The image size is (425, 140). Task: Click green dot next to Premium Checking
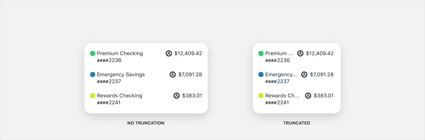93,53
